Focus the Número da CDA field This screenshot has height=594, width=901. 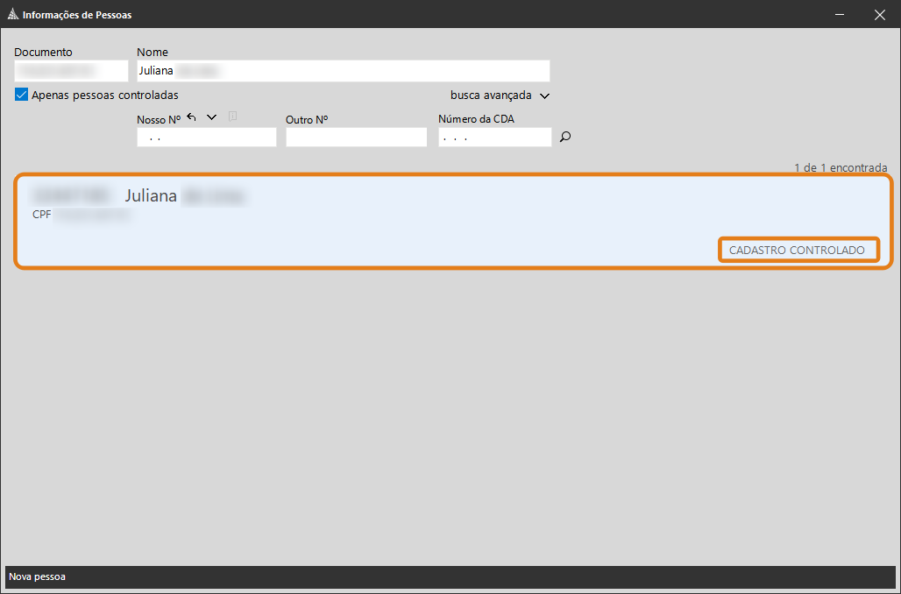tap(494, 138)
